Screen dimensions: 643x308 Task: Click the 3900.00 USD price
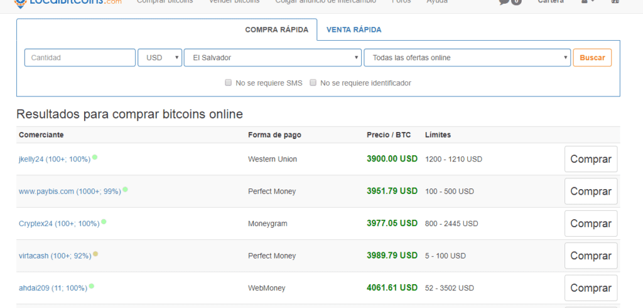click(x=392, y=159)
